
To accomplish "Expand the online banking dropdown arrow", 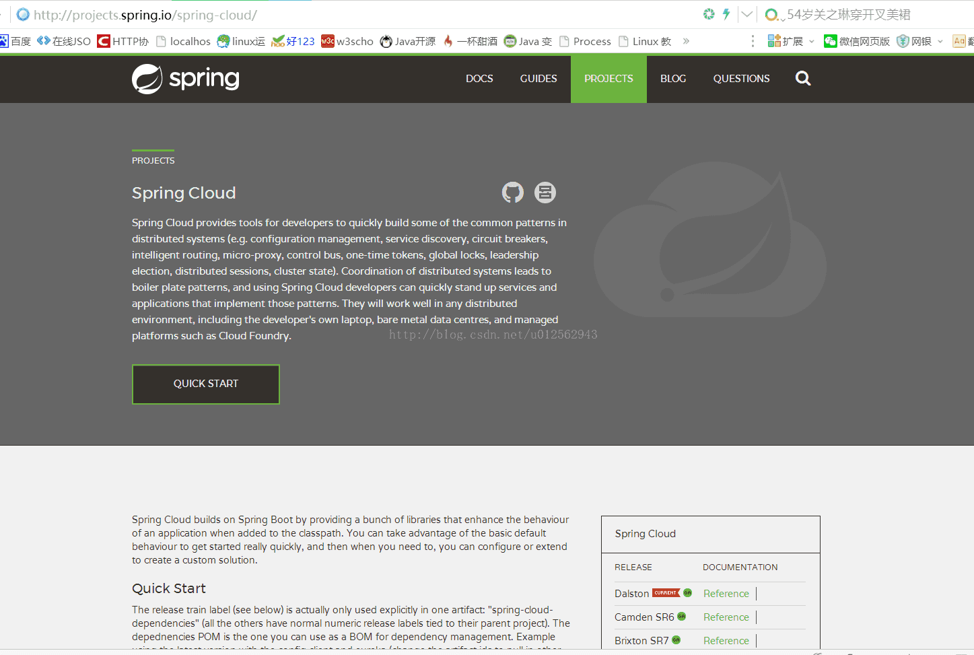I will 940,42.
